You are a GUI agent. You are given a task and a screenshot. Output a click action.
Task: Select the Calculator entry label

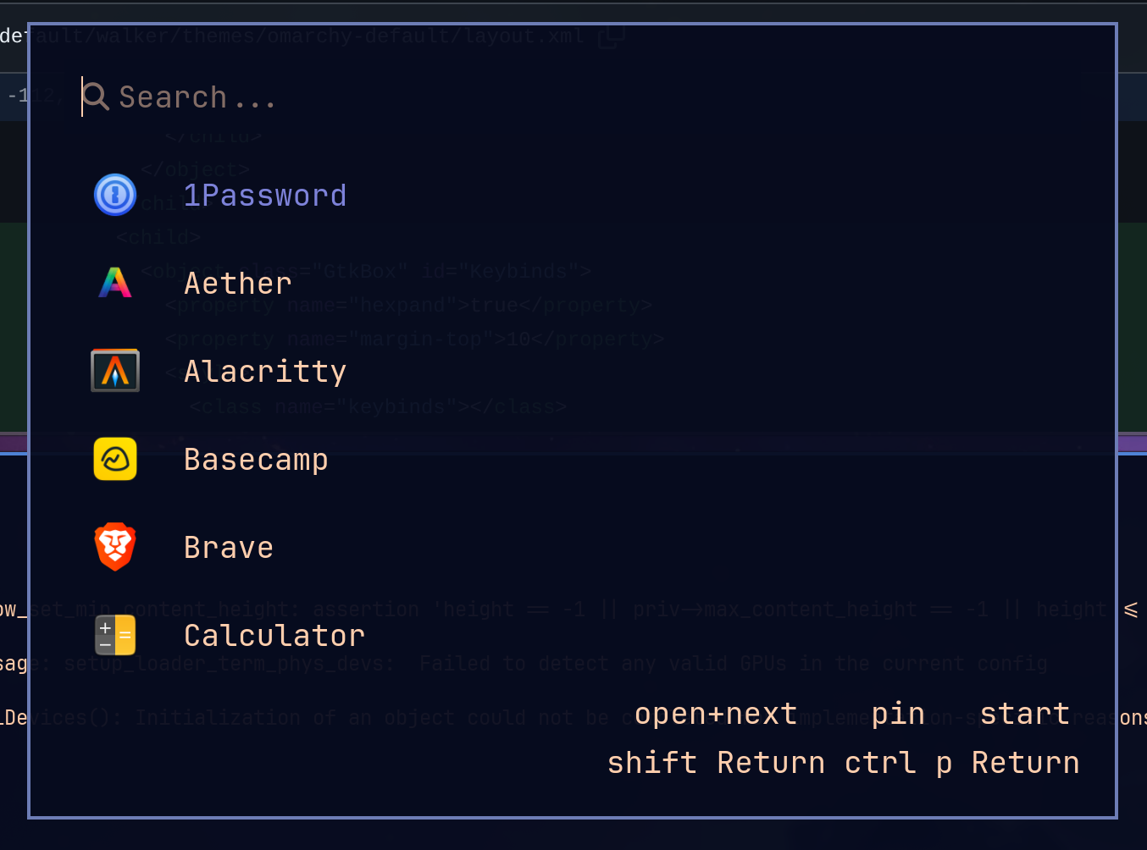[x=274, y=636]
